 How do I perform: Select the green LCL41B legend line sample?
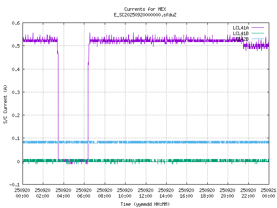point(258,33)
